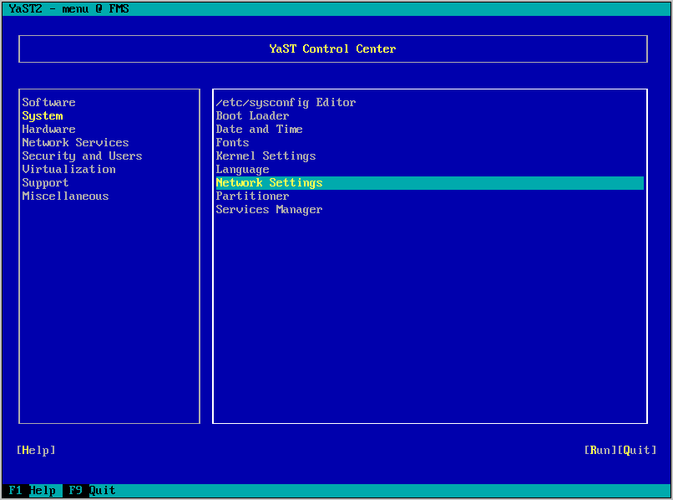Image resolution: width=673 pixels, height=500 pixels.
Task: Select the System category
Action: point(43,115)
